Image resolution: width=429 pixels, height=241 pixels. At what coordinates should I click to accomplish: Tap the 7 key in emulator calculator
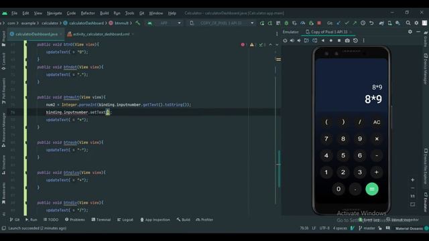(326, 139)
